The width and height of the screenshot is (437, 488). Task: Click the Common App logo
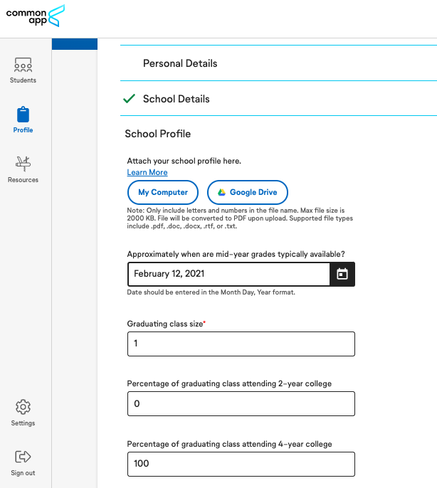pos(36,16)
